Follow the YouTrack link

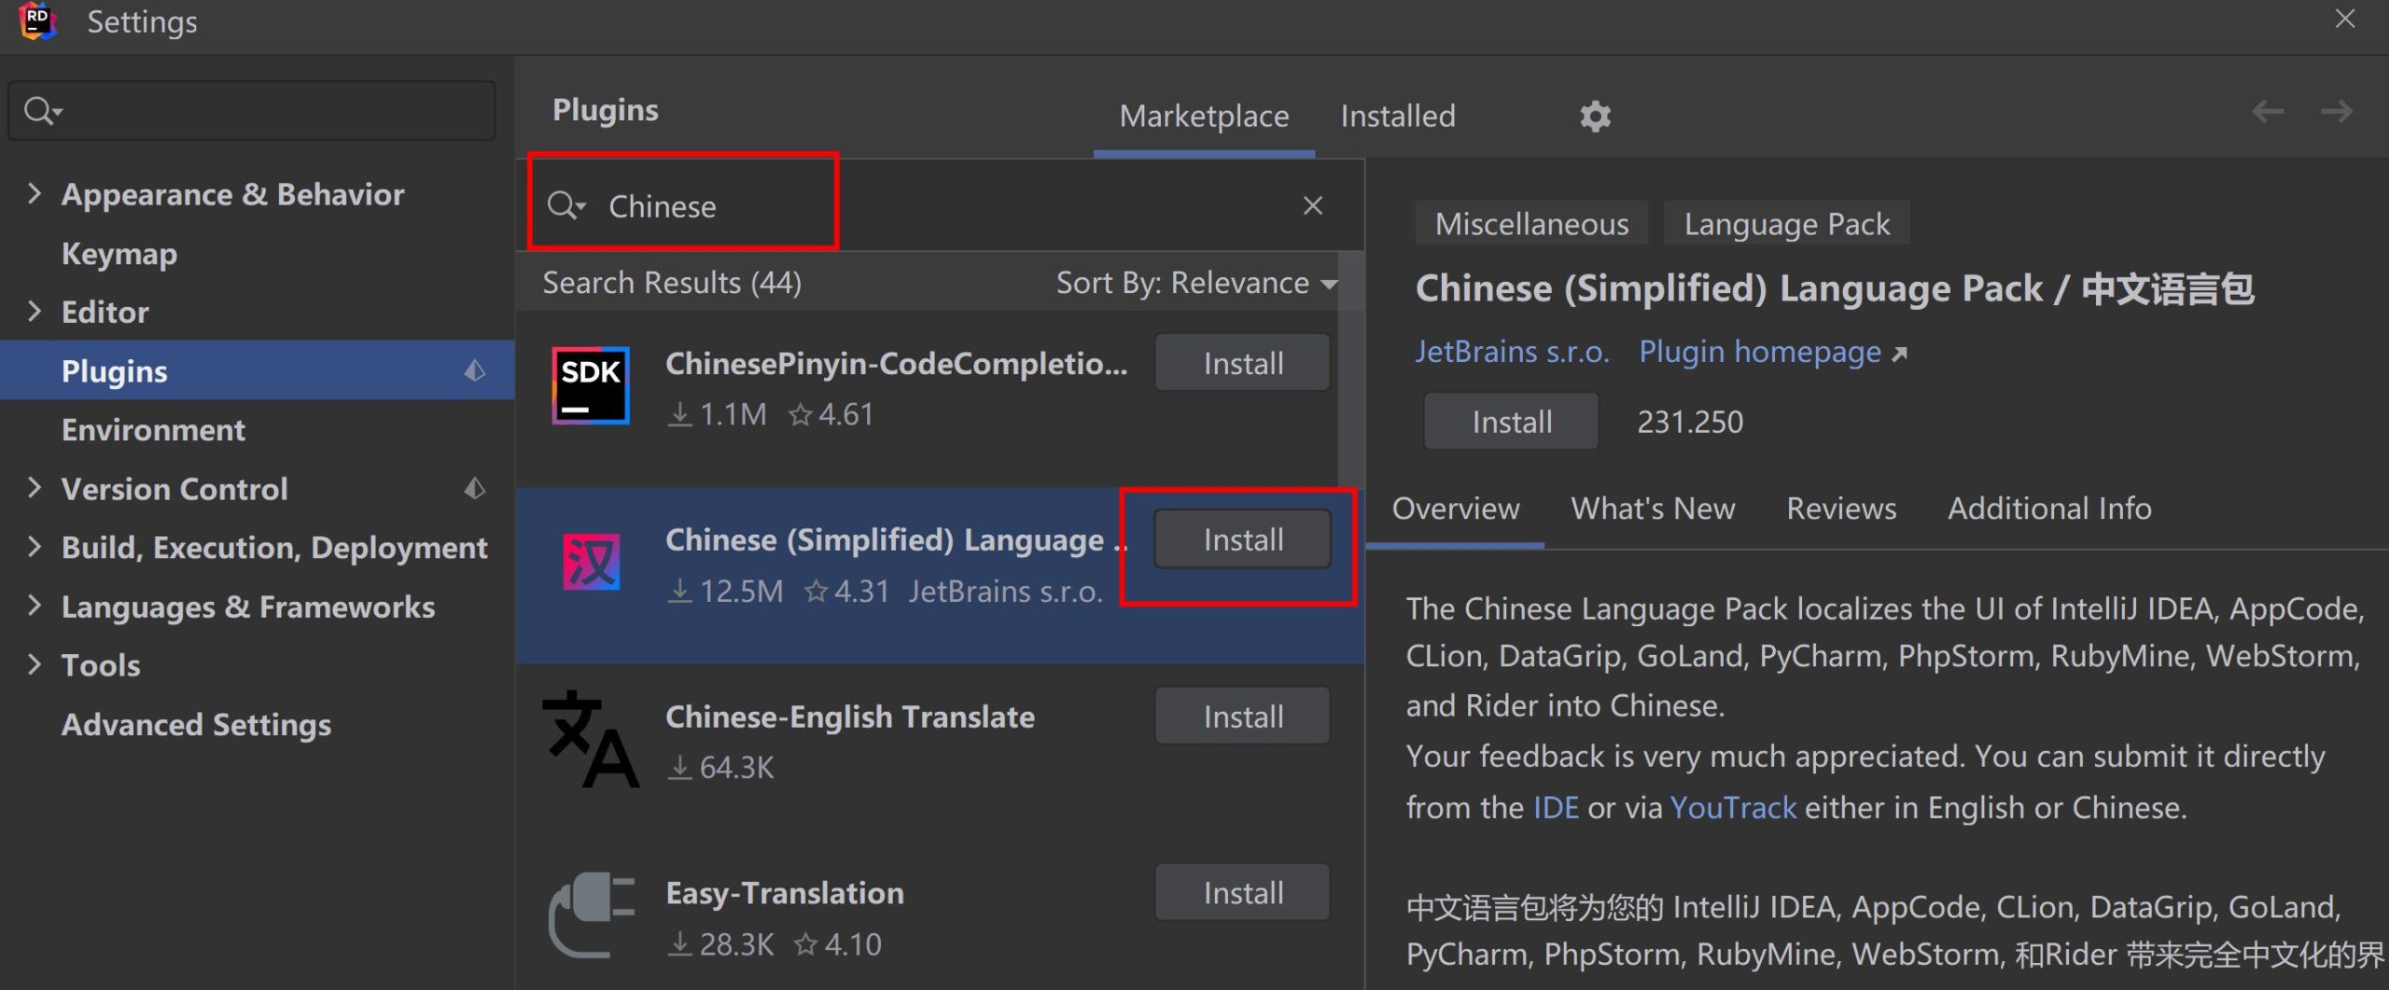[1732, 807]
